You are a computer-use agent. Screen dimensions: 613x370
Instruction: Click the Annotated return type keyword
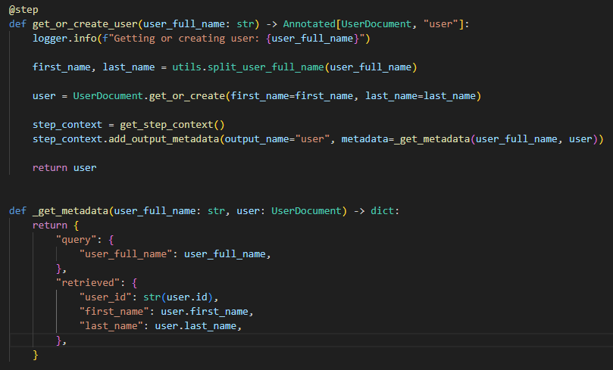coord(309,24)
